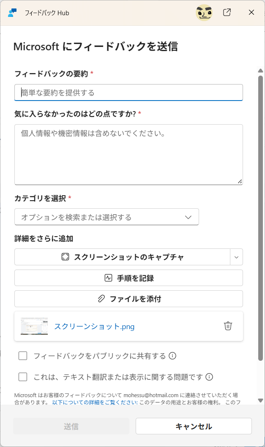Delete the スクリーンショット.png attachment with trash icon
This screenshot has height=447, width=265.
point(228,326)
